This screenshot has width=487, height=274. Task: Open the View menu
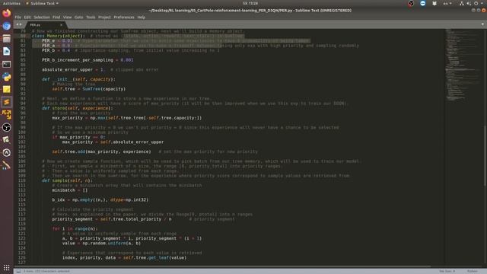[x=67, y=17]
